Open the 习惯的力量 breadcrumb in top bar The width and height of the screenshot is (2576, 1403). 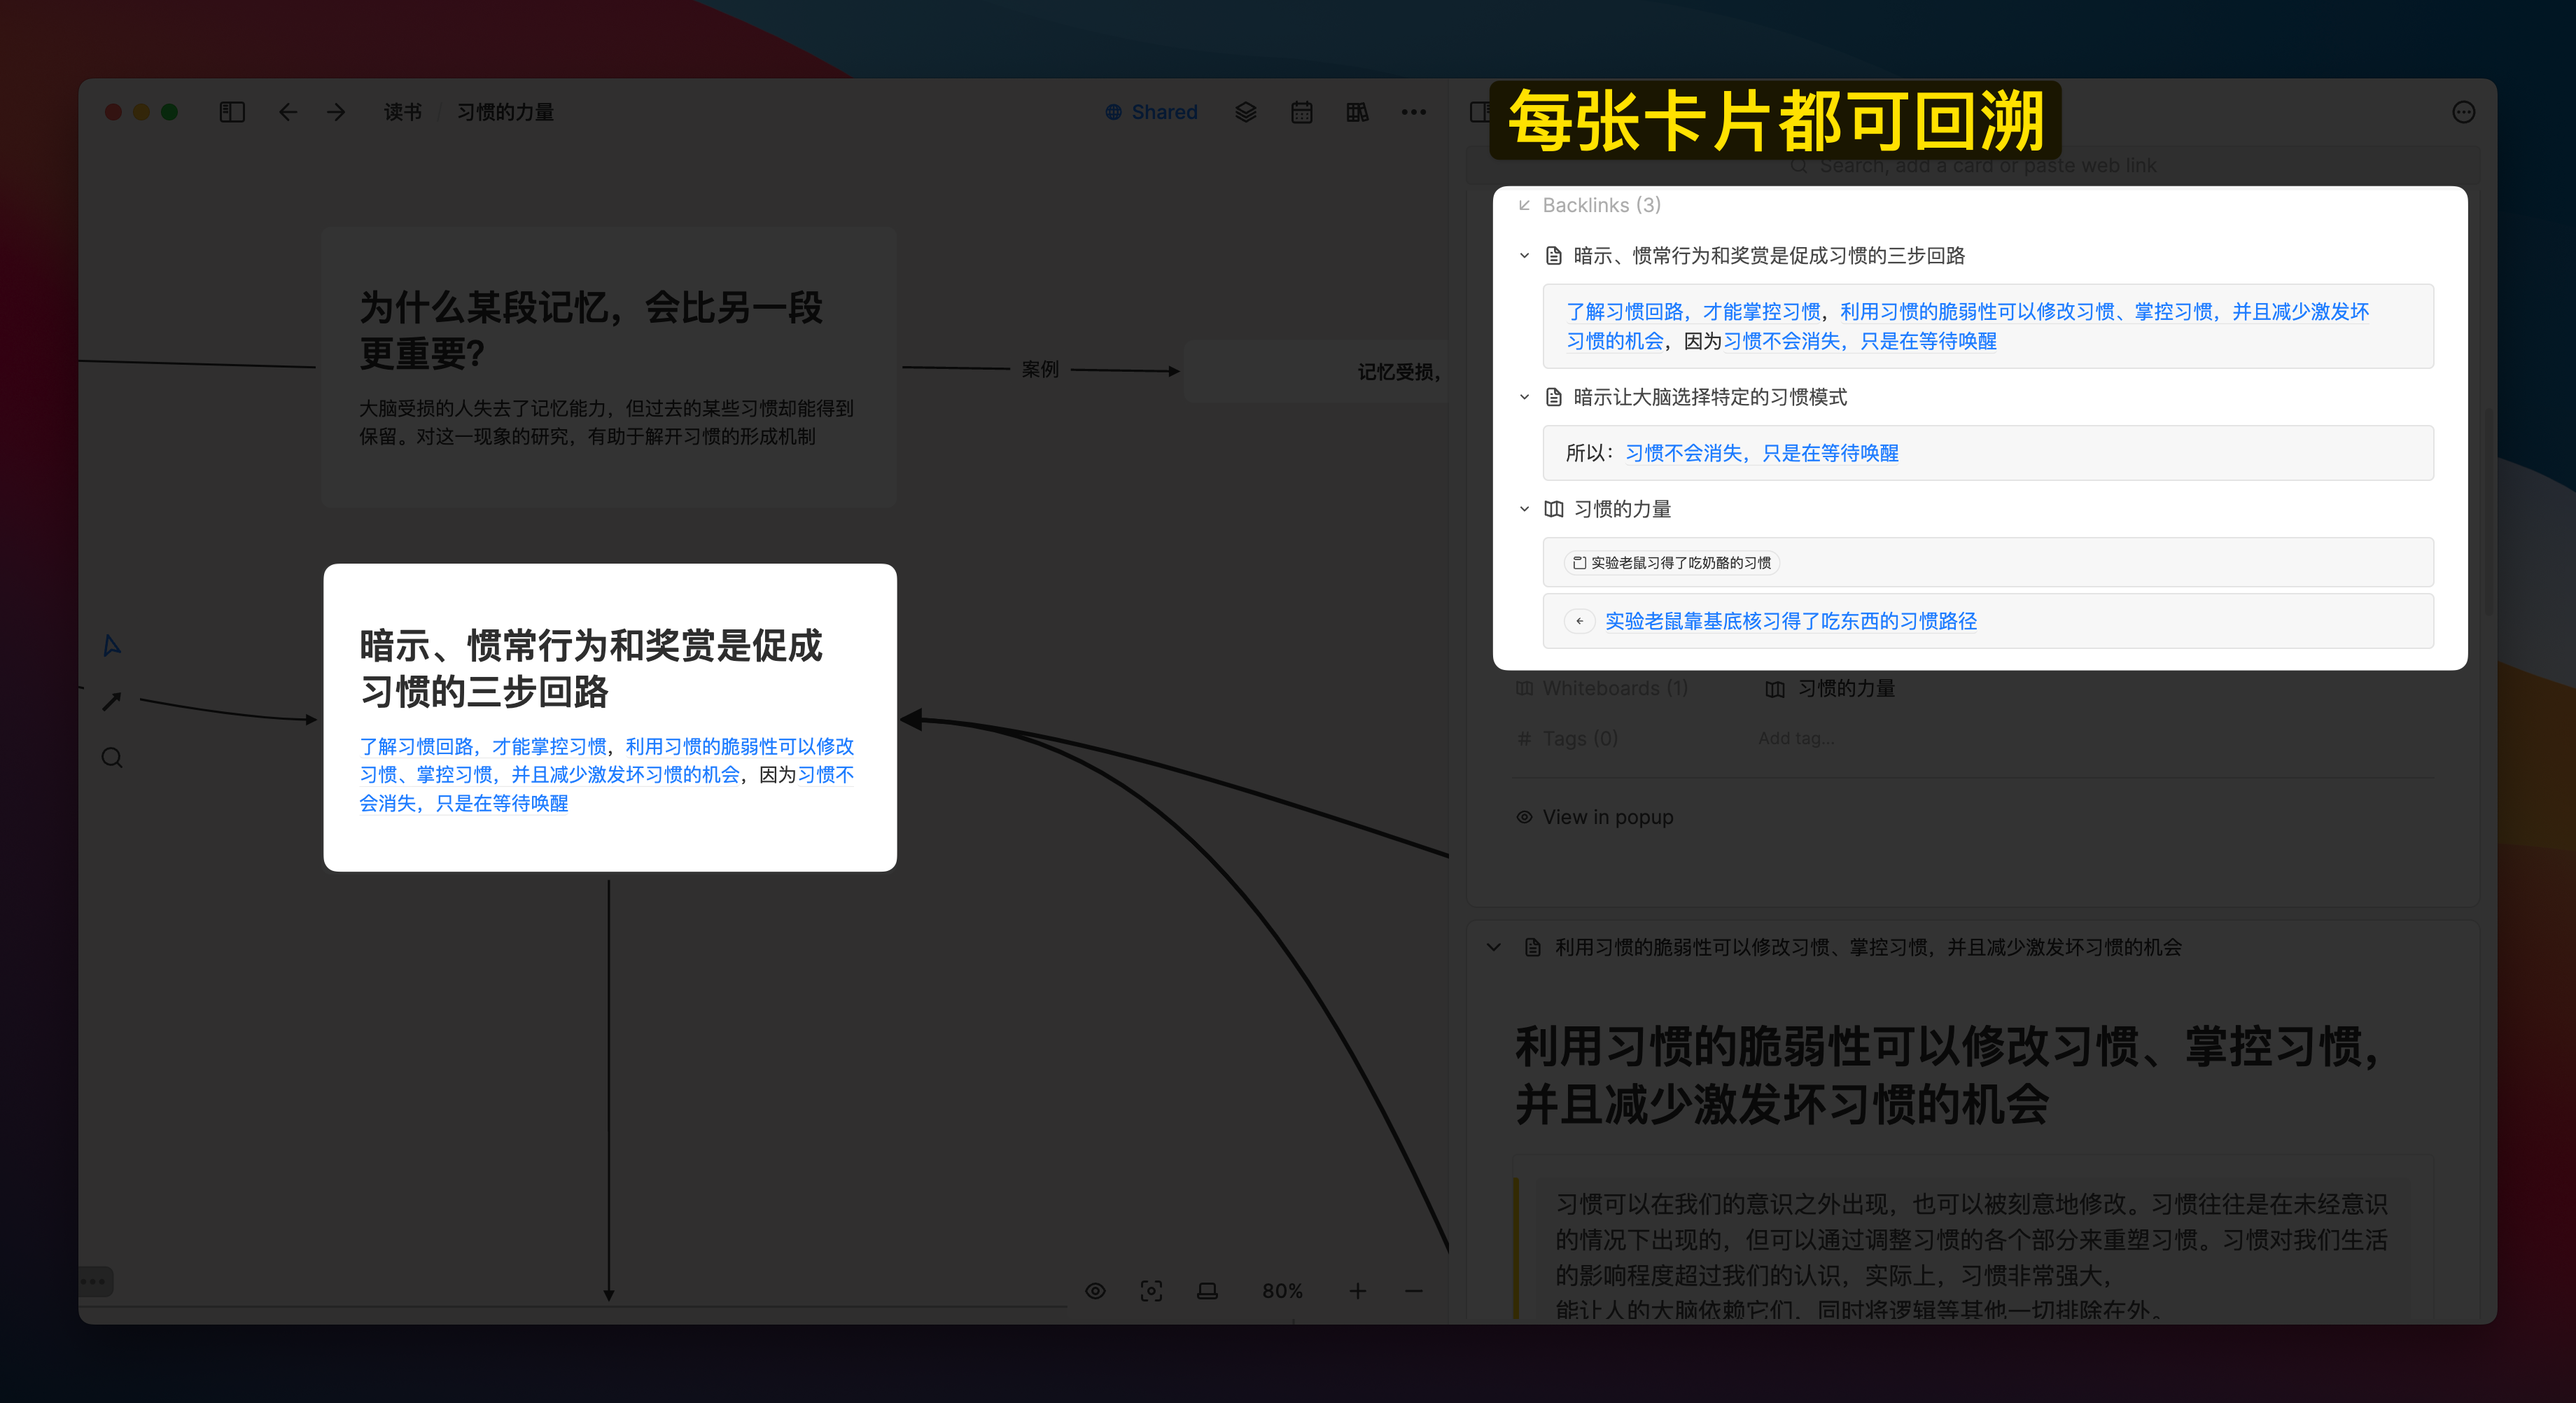505,112
